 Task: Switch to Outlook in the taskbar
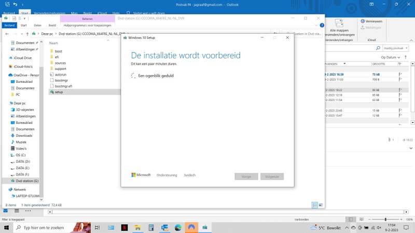pyautogui.click(x=164, y=227)
